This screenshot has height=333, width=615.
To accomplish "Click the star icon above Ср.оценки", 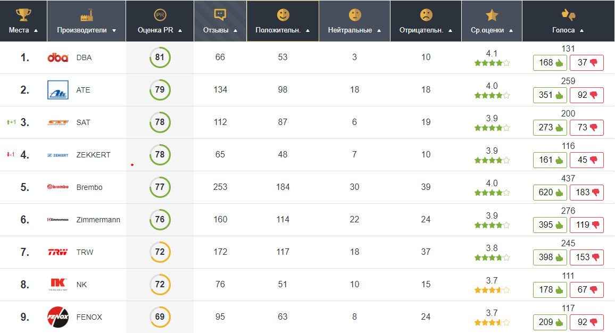I will pyautogui.click(x=492, y=14).
